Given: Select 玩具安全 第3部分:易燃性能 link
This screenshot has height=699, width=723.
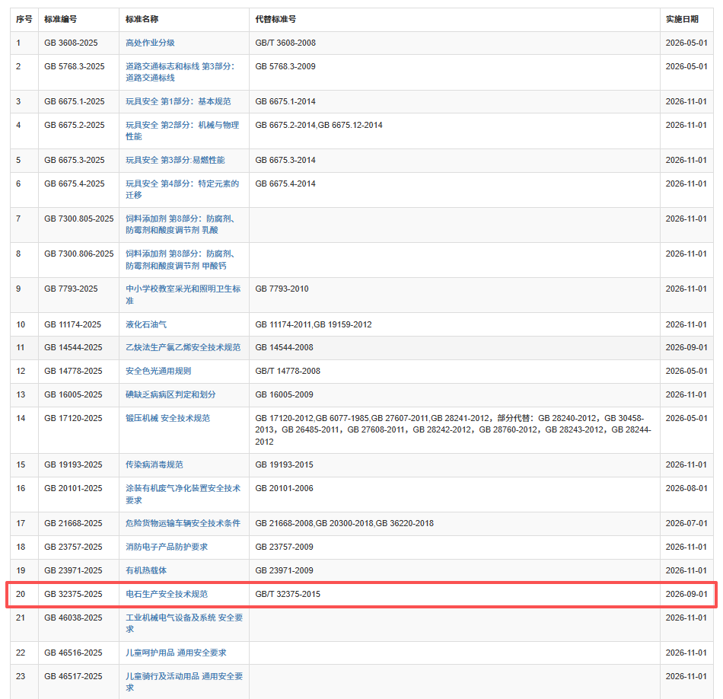Looking at the screenshot, I should (174, 160).
